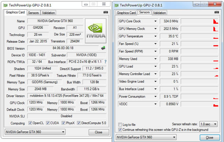Screen dimensions: 224x142
Task: Click GPU-Z app icon in left title bar
Action: tap(6, 6)
